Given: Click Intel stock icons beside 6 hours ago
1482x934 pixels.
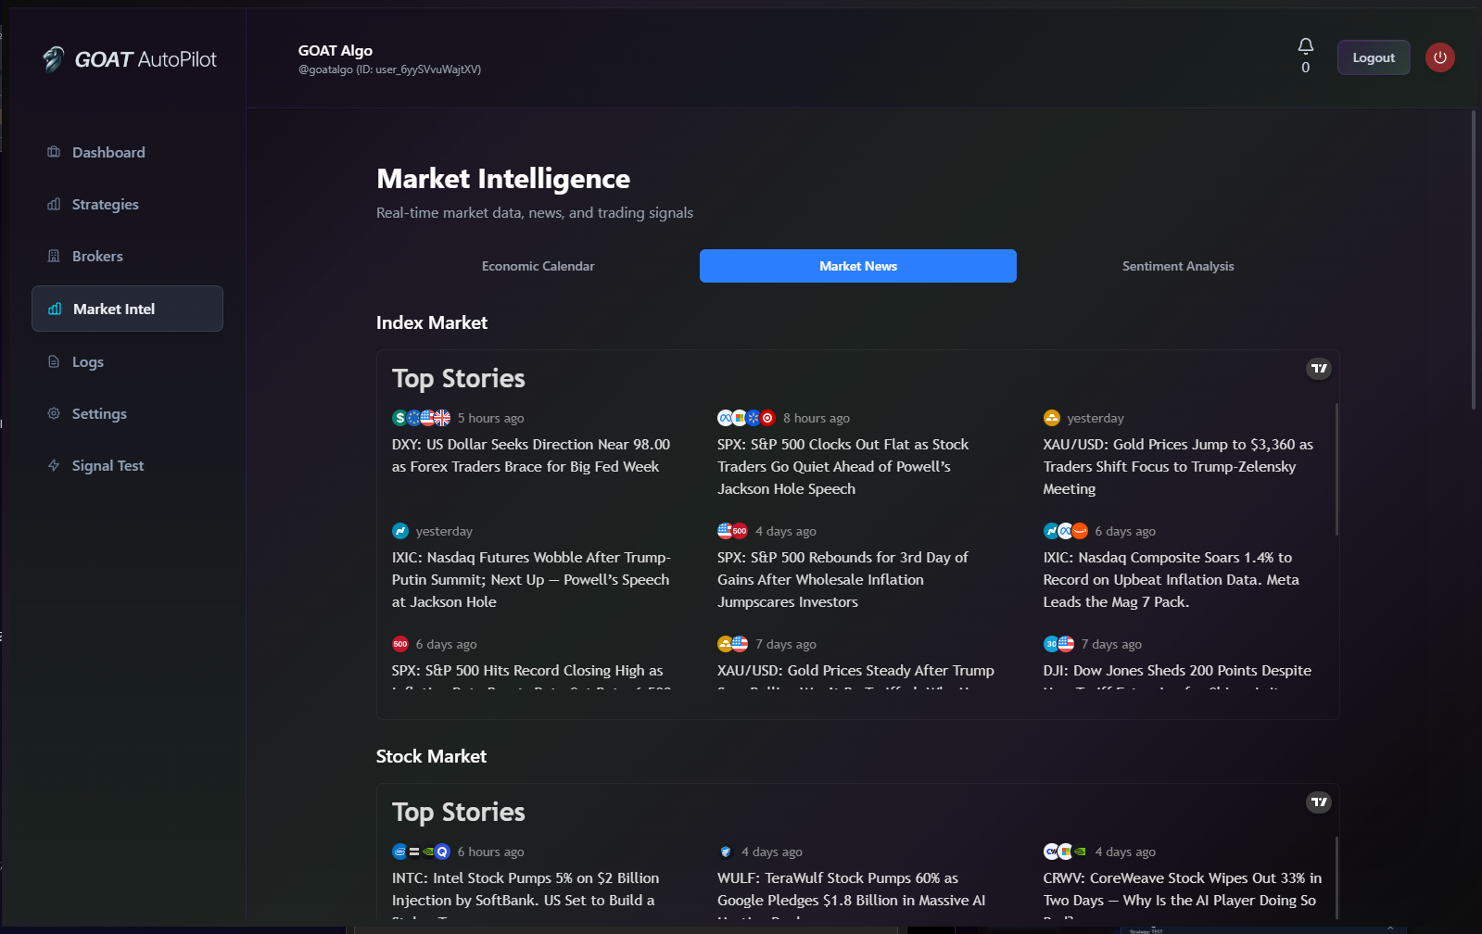Looking at the screenshot, I should pyautogui.click(x=422, y=852).
